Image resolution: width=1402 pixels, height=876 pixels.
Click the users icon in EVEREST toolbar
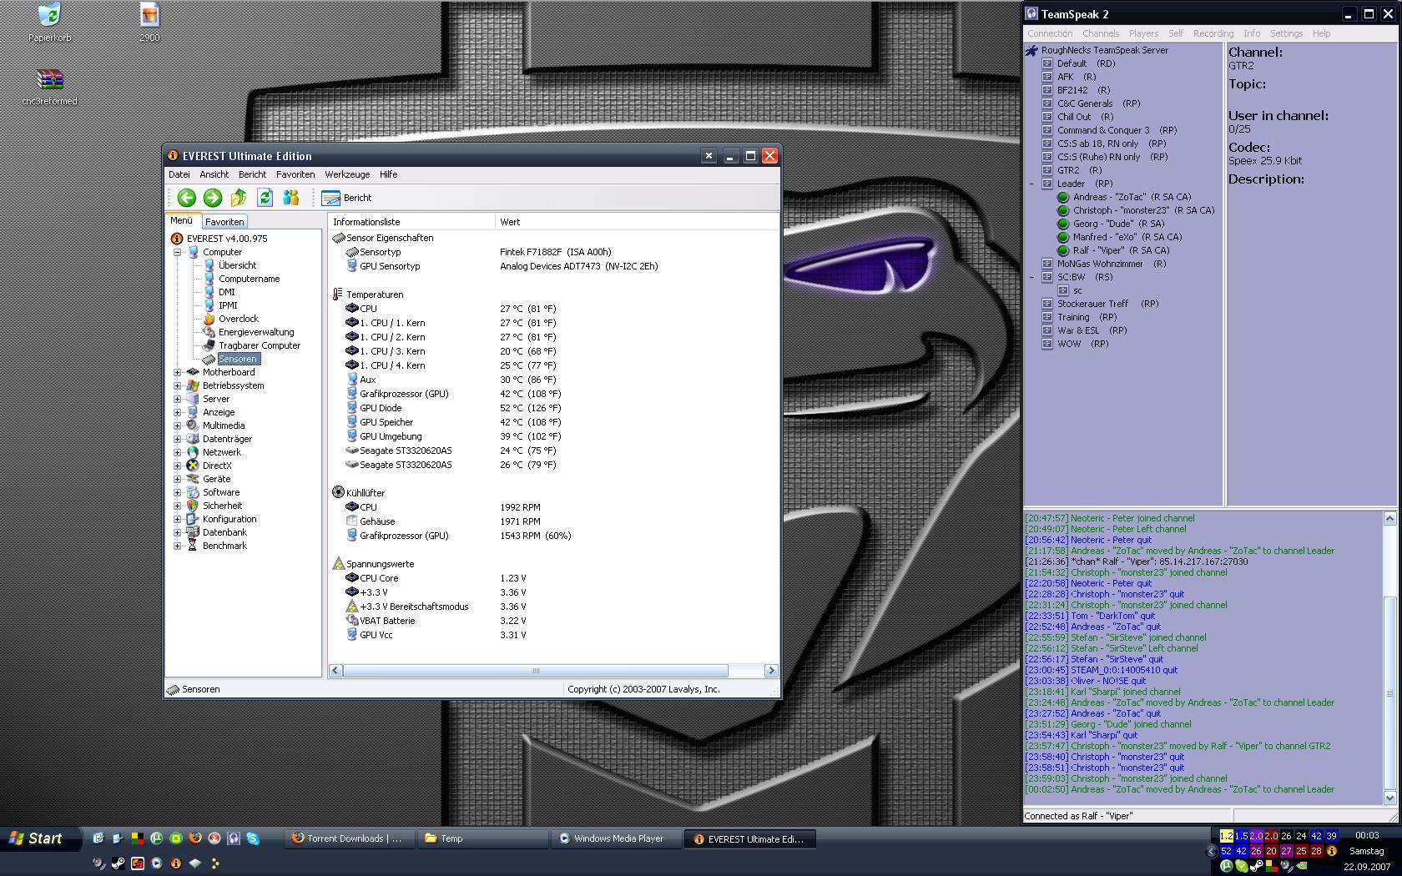click(290, 198)
